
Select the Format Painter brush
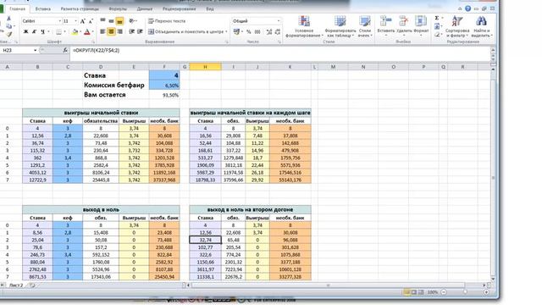9,34
